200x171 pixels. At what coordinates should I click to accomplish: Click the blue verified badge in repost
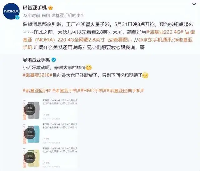[x=53, y=60]
